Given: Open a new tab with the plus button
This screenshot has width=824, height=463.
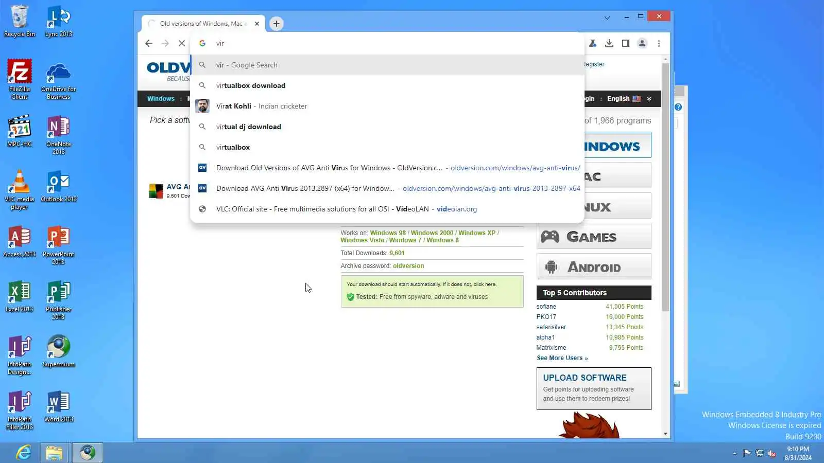Looking at the screenshot, I should click(x=277, y=24).
